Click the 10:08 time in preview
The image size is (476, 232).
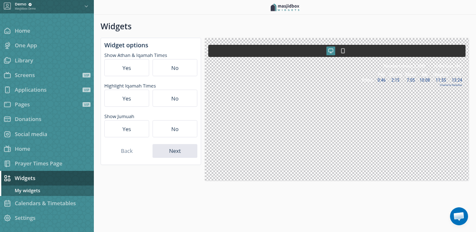tap(425, 80)
